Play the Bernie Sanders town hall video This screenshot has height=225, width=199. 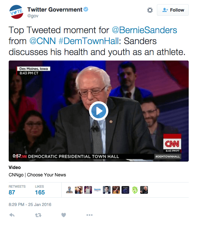coord(98,111)
